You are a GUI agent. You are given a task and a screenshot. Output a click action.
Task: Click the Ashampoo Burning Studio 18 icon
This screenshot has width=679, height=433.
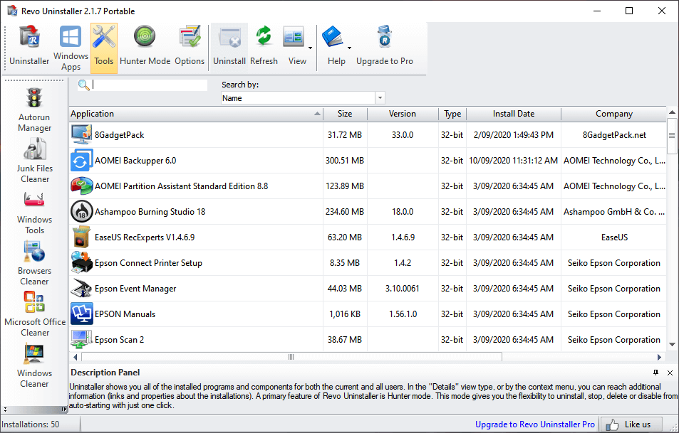click(81, 212)
